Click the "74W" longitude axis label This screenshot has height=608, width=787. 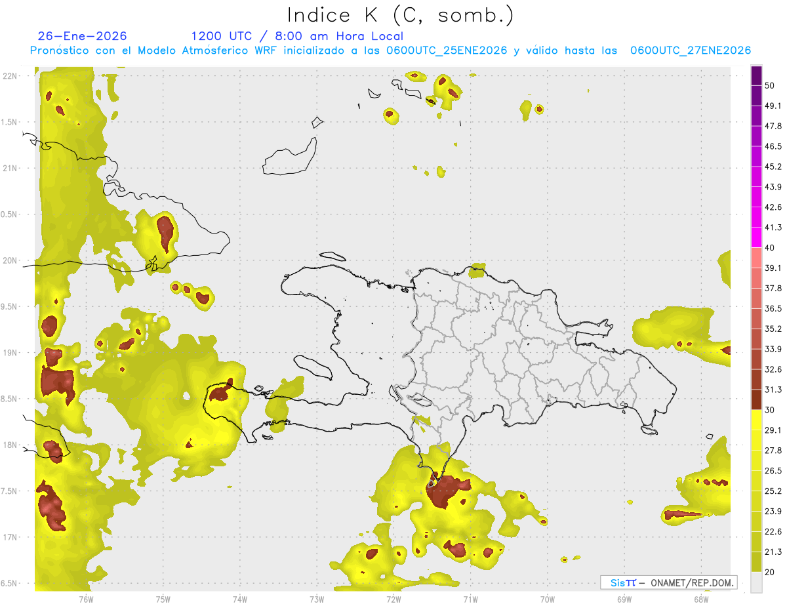240,599
